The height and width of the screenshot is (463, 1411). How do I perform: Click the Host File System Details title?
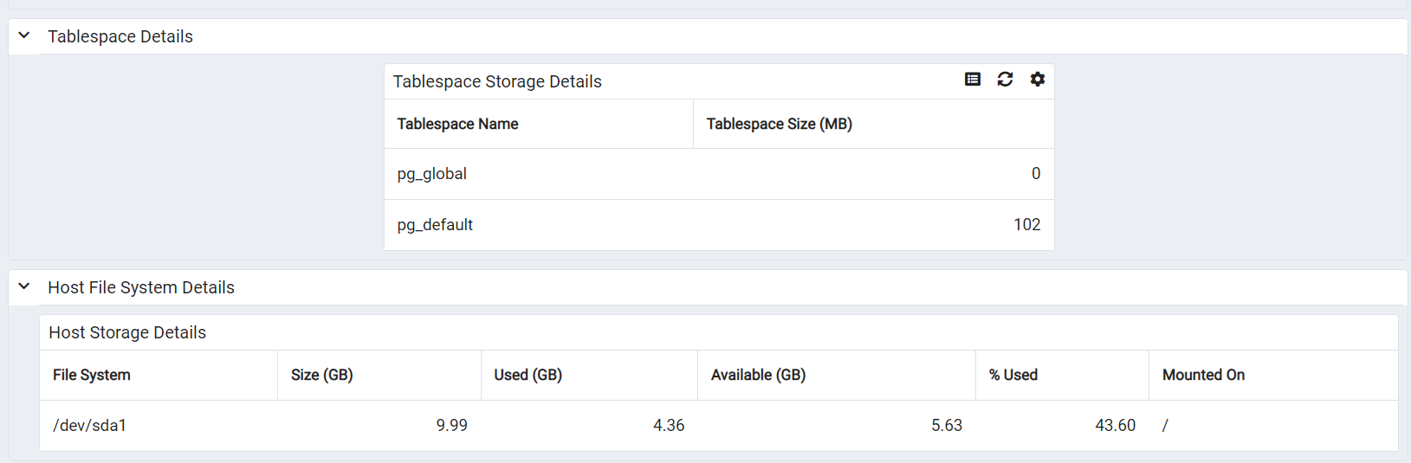coord(141,287)
